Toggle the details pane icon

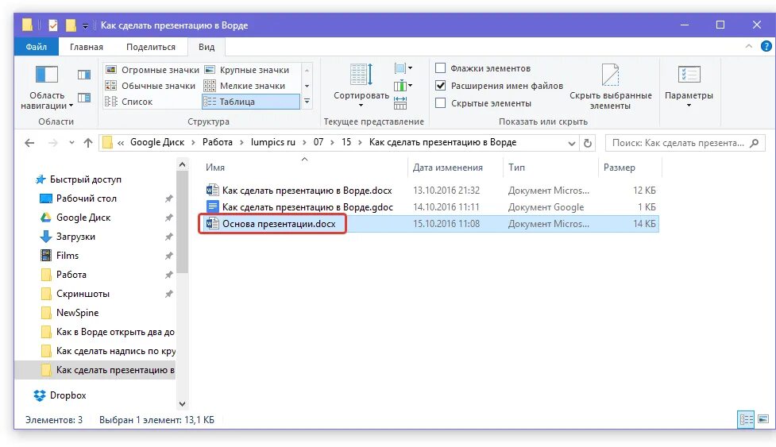(x=84, y=98)
